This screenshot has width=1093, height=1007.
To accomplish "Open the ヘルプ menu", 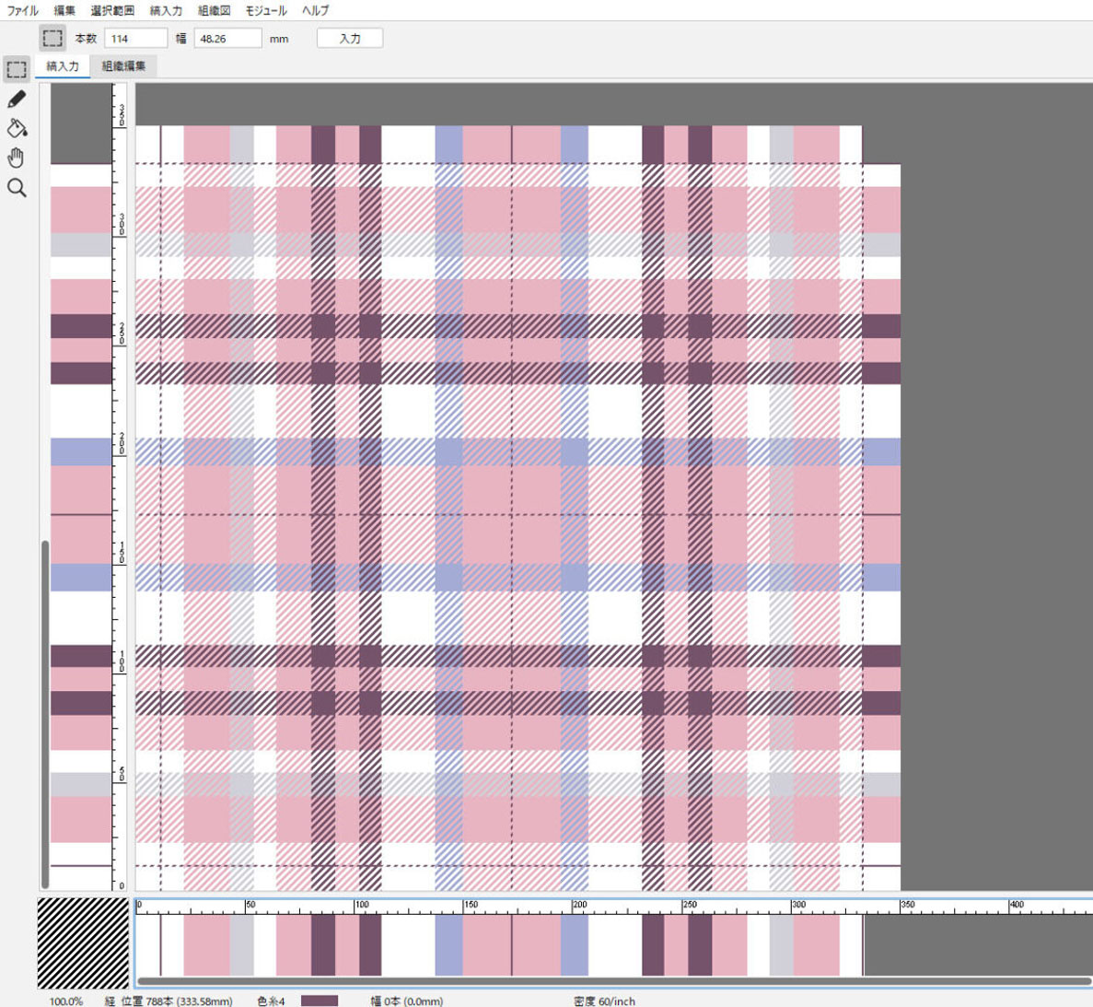I will 316,10.
